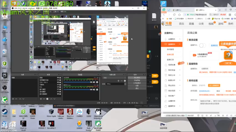
Task: Click the transition duration 300ms field
Action: [115, 84]
